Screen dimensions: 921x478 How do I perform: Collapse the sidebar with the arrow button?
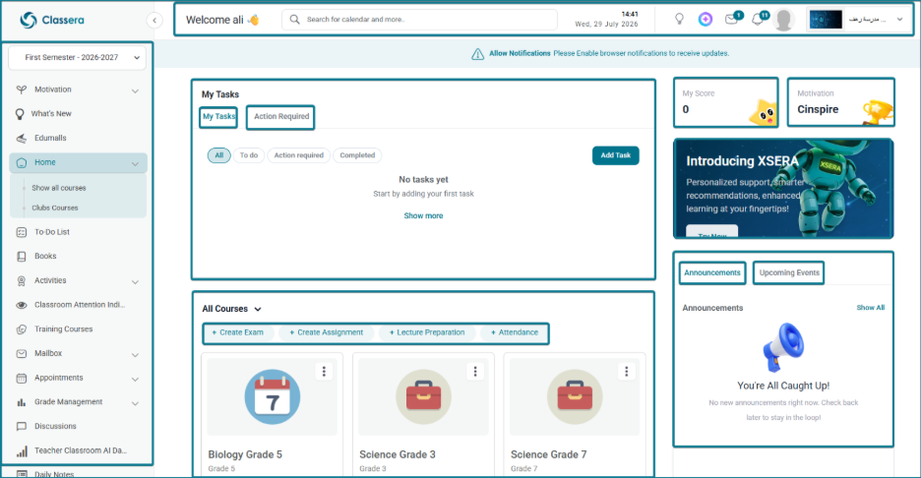click(154, 21)
